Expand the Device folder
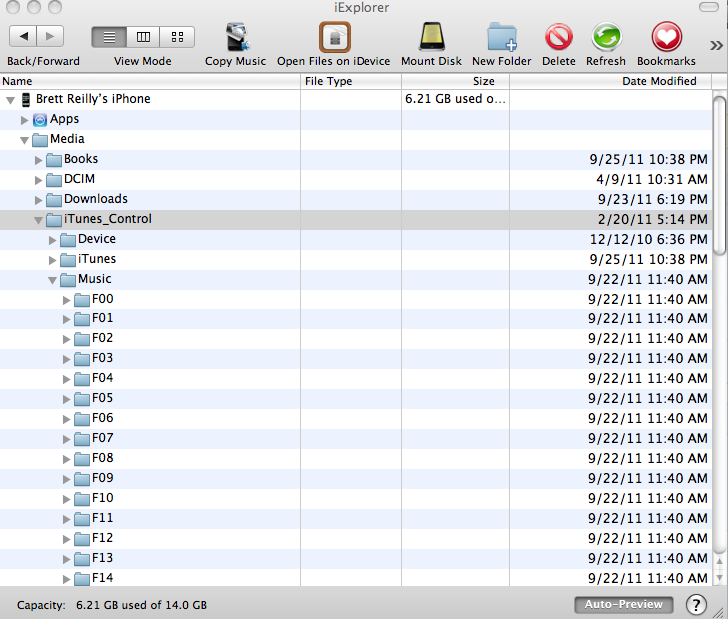The height and width of the screenshot is (619, 728). (53, 240)
